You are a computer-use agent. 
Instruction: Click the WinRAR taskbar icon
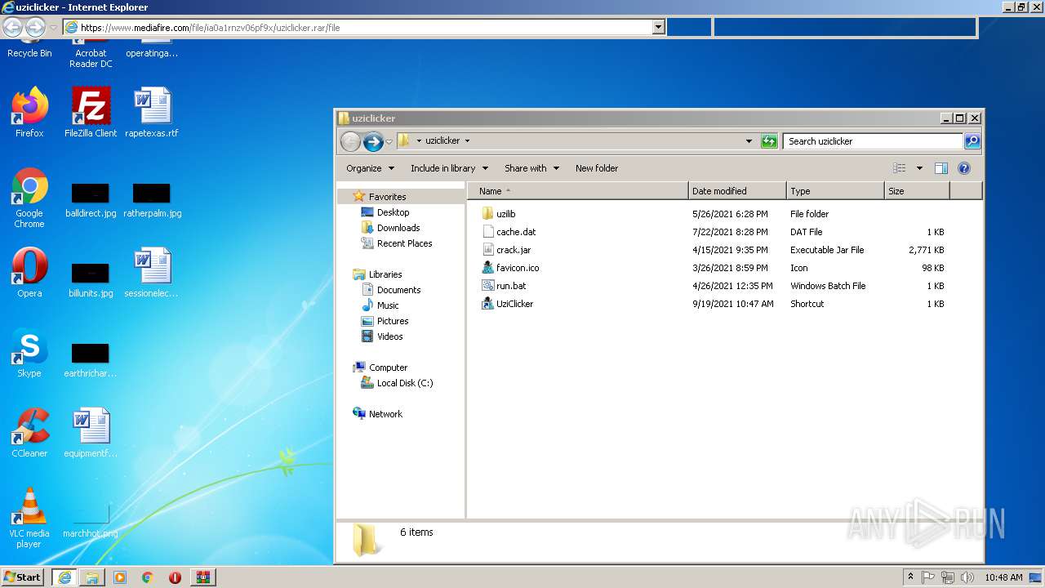coord(202,577)
